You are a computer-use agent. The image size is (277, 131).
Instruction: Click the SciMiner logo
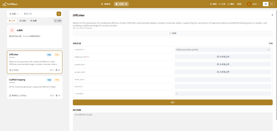point(10,4)
